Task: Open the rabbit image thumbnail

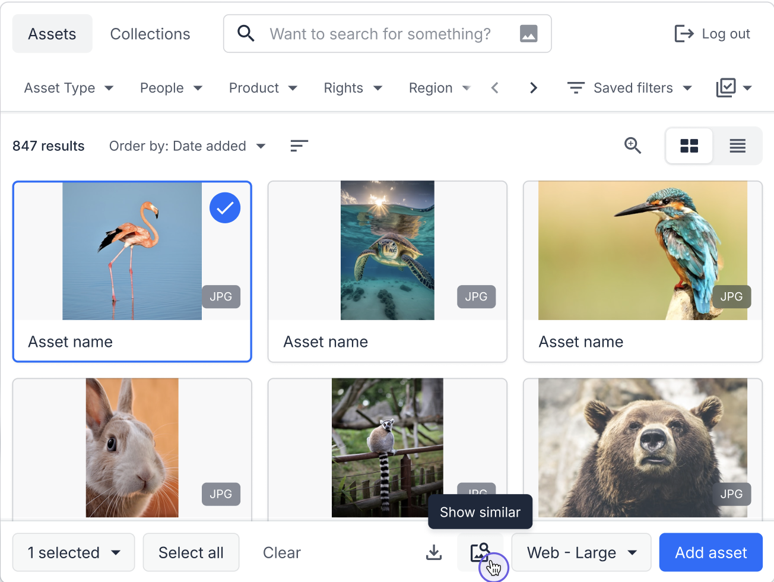Action: pos(132,448)
